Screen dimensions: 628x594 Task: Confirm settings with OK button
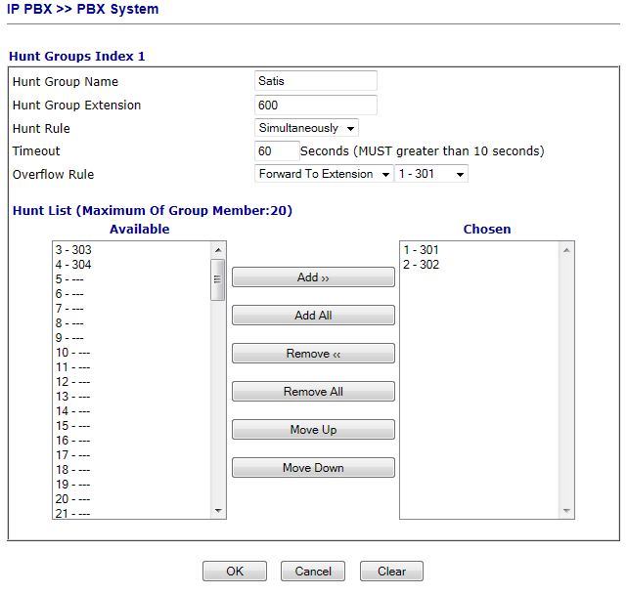235,572
